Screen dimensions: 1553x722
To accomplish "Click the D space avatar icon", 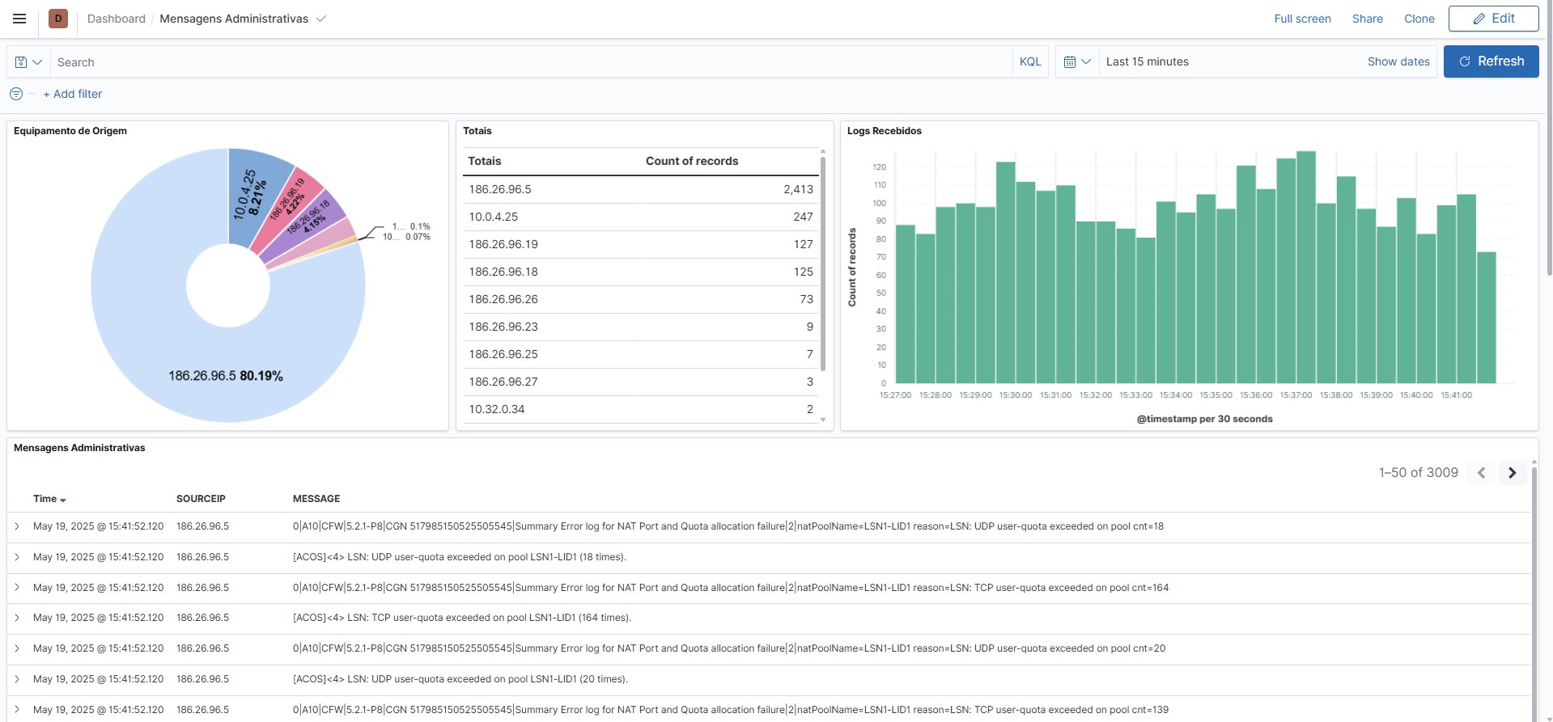I will (58, 19).
